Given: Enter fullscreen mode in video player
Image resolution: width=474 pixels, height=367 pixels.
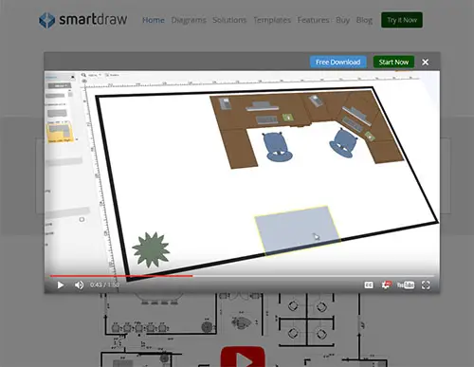Looking at the screenshot, I should click(x=426, y=285).
